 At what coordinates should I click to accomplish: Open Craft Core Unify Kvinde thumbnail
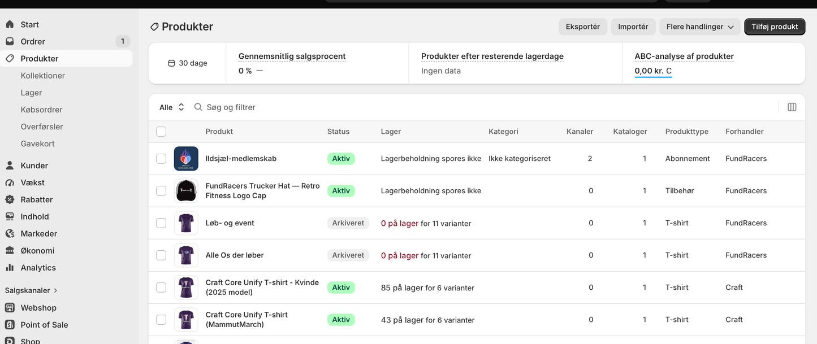pos(186,288)
